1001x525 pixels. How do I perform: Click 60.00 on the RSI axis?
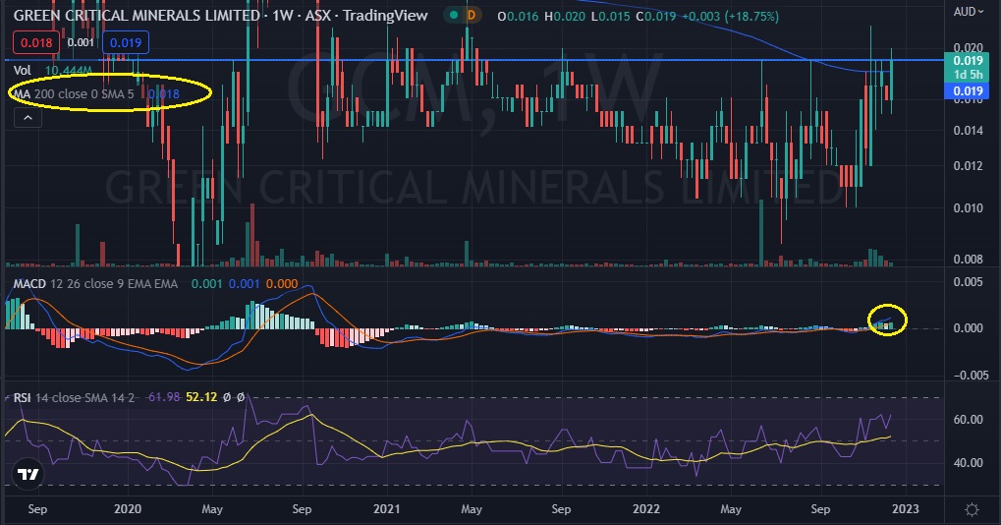coord(968,420)
